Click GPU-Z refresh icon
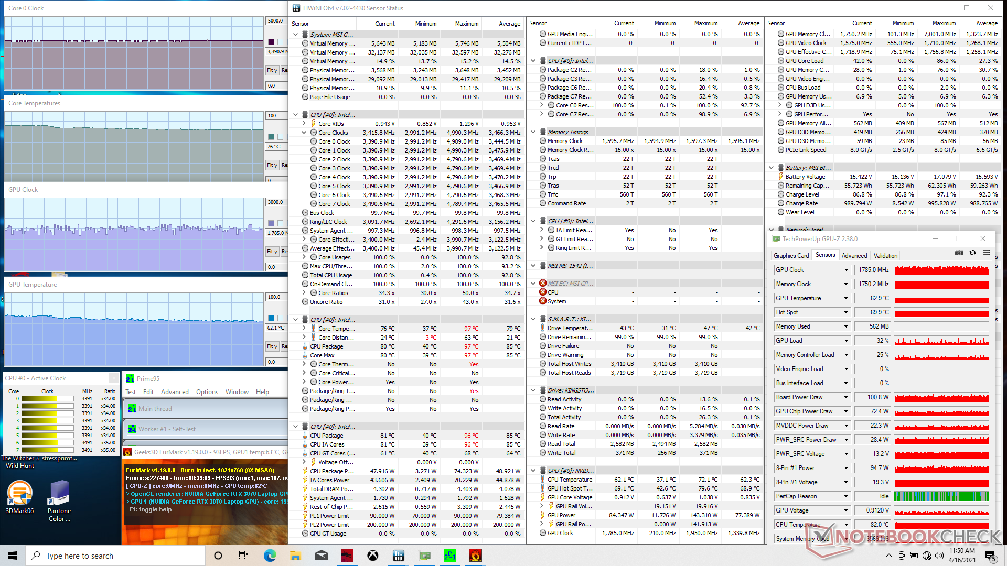The width and height of the screenshot is (1007, 566). 972,253
